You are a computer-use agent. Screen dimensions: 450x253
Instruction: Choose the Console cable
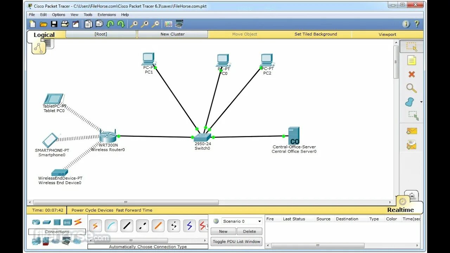pyautogui.click(x=111, y=226)
